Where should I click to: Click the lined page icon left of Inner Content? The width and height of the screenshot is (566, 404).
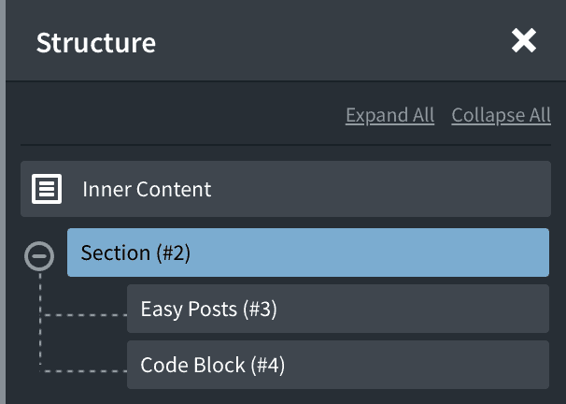(x=47, y=189)
